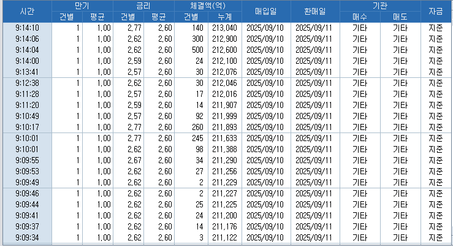Click the 140 volume cell

pyautogui.click(x=191, y=28)
